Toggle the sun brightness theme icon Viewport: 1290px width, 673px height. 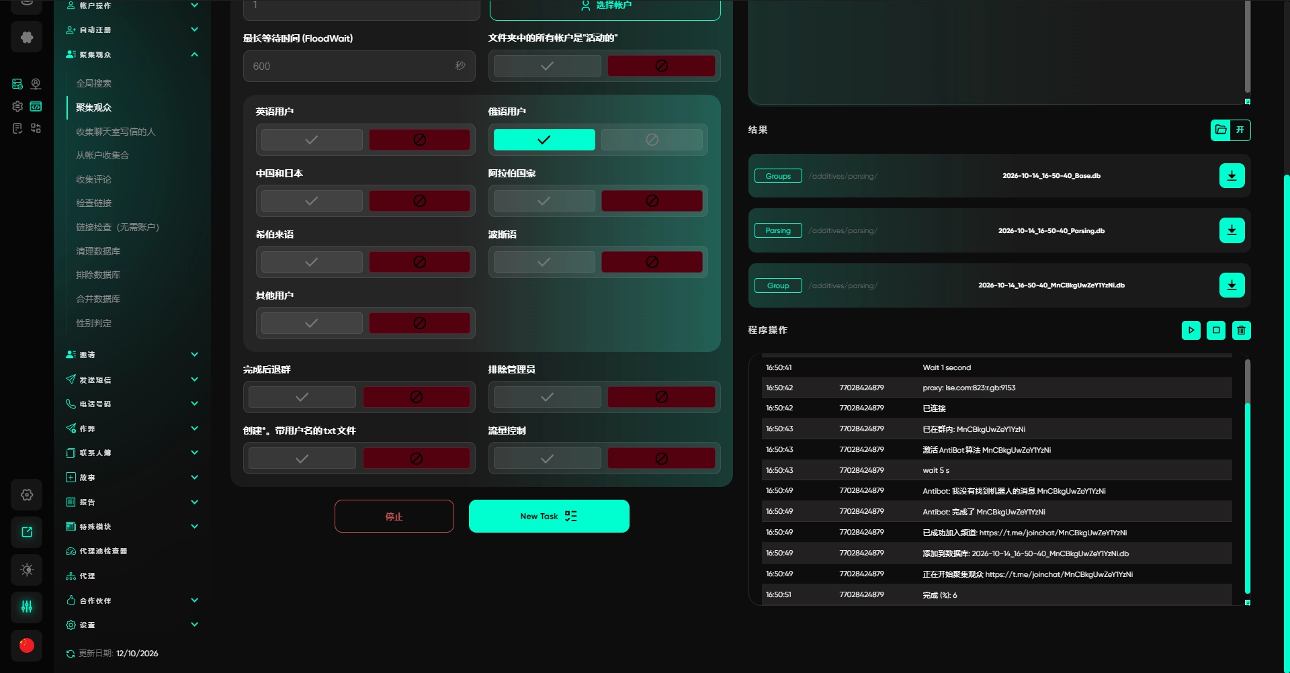coord(27,570)
